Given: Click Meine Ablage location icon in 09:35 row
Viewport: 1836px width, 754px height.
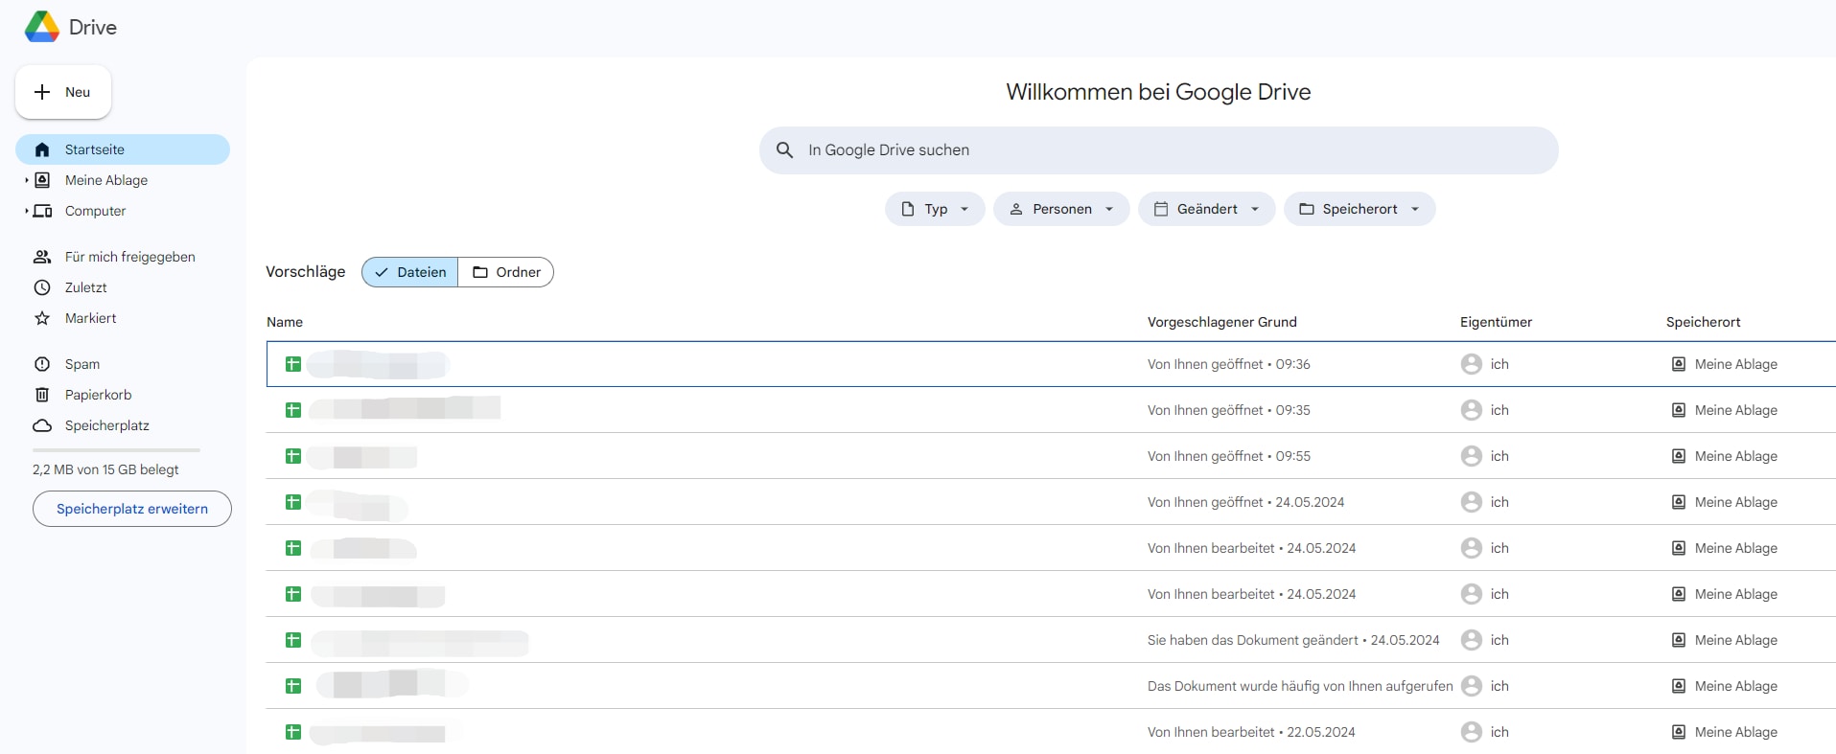Looking at the screenshot, I should 1679,410.
